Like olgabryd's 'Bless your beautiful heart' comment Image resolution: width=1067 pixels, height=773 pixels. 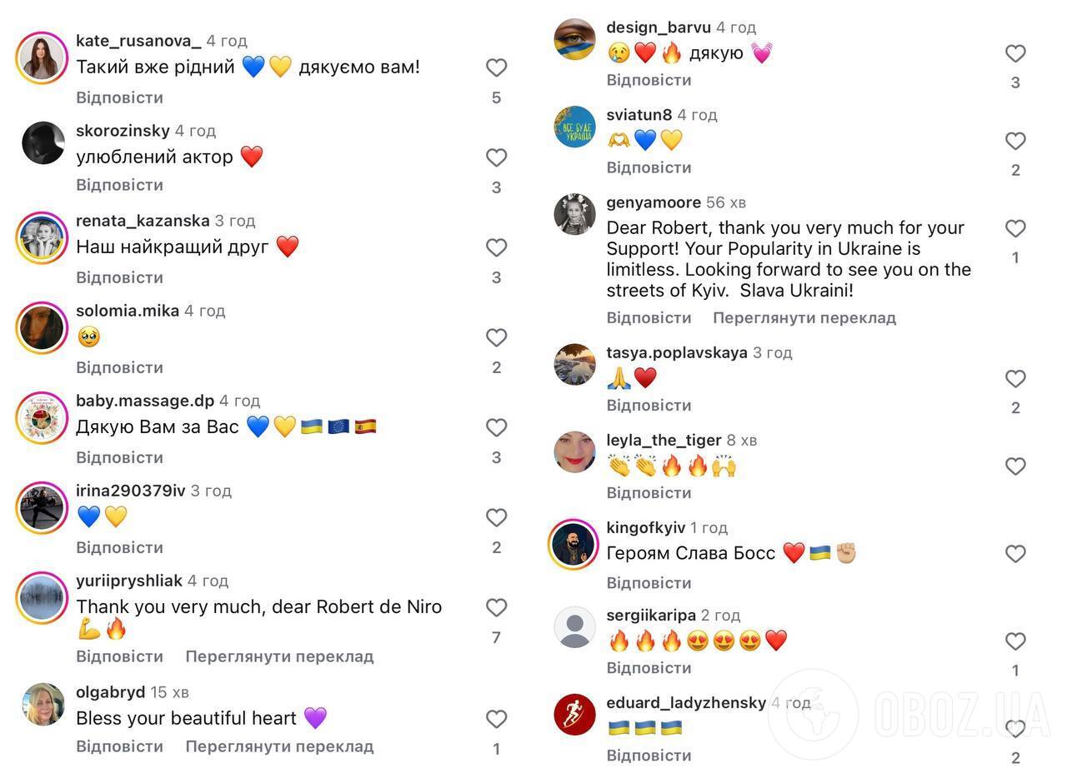point(496,719)
